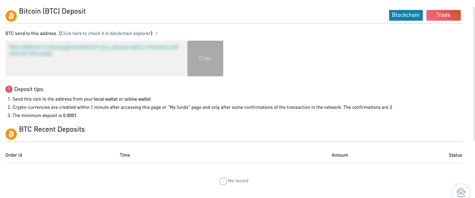Click the No record message text
Image resolution: width=475 pixels, height=198 pixels.
[x=238, y=181]
